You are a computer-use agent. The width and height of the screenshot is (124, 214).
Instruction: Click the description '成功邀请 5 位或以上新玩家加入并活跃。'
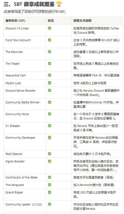click(96, 54)
